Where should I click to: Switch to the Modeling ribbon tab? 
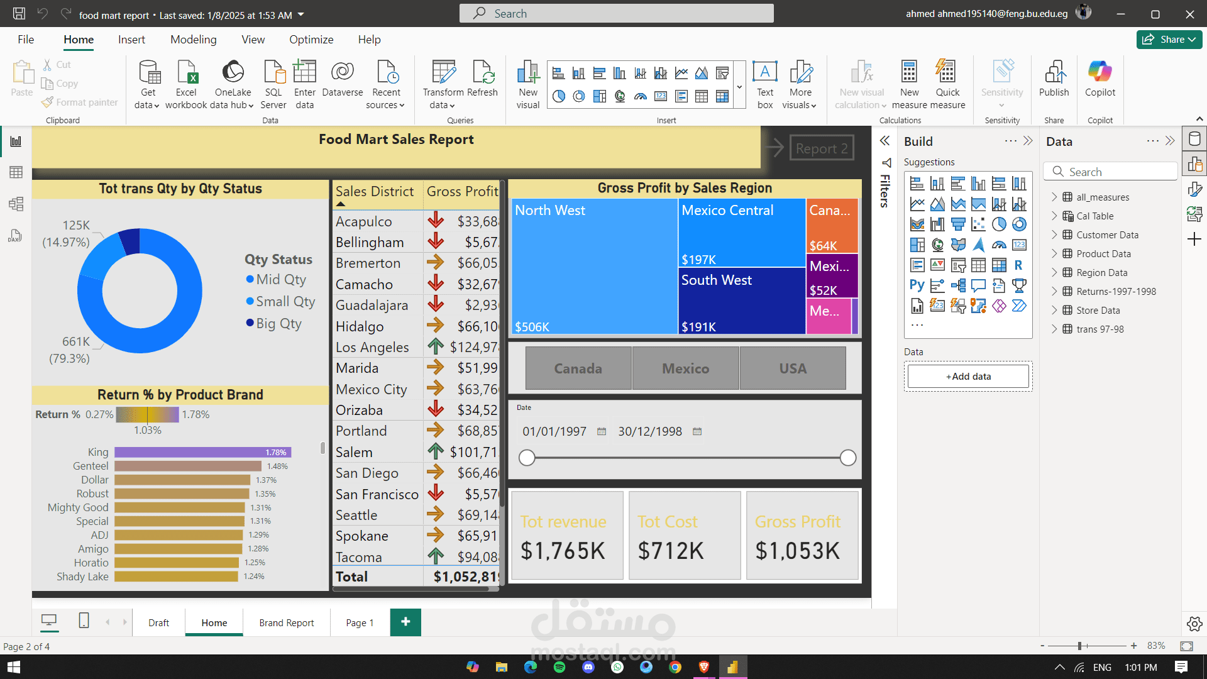[194, 40]
